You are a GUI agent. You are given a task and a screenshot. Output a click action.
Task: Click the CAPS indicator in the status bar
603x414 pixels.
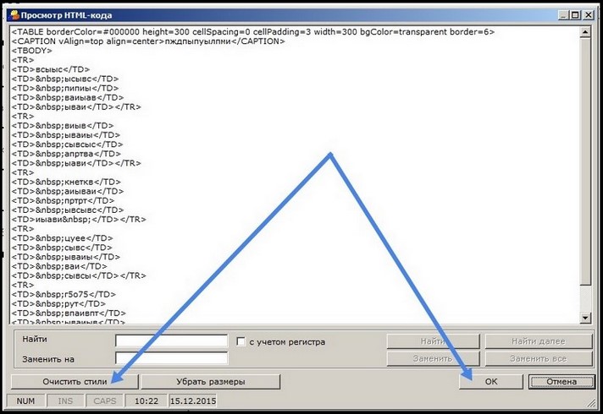click(105, 400)
